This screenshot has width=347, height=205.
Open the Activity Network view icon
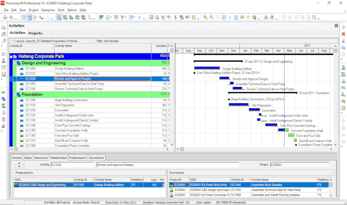tap(35, 17)
